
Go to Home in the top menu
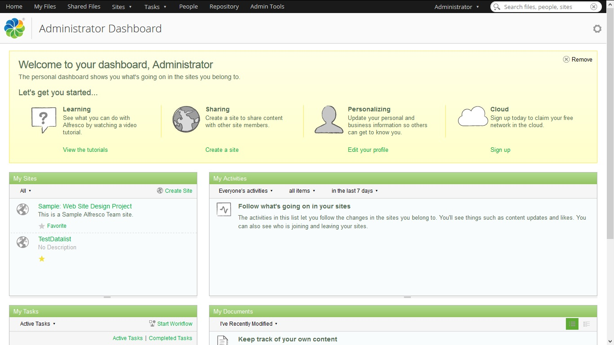click(14, 7)
